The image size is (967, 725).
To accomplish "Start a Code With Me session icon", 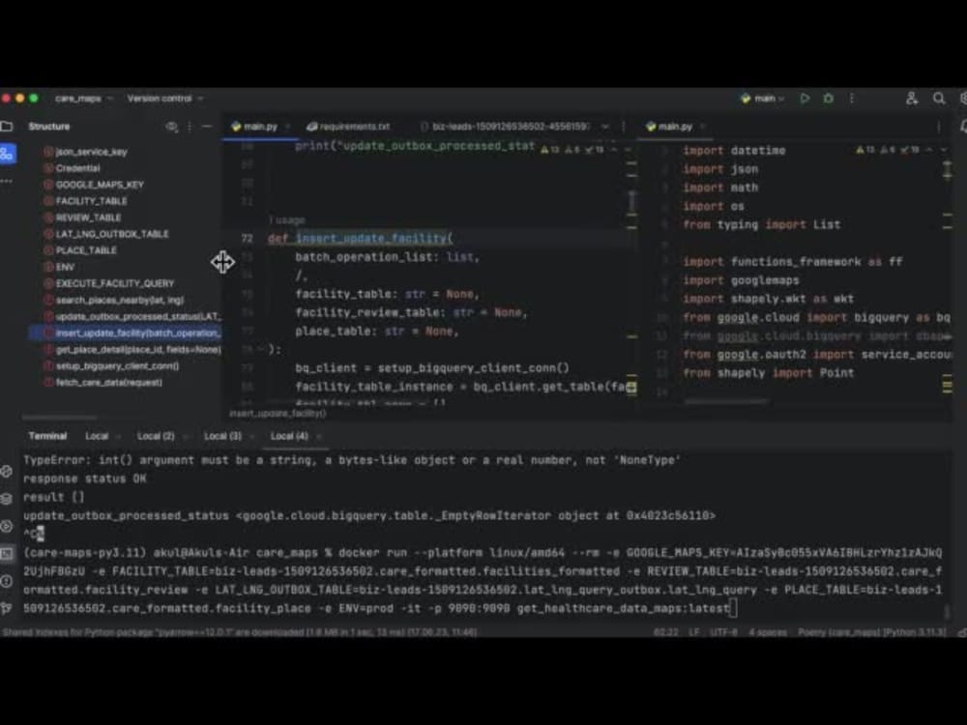I will [913, 98].
